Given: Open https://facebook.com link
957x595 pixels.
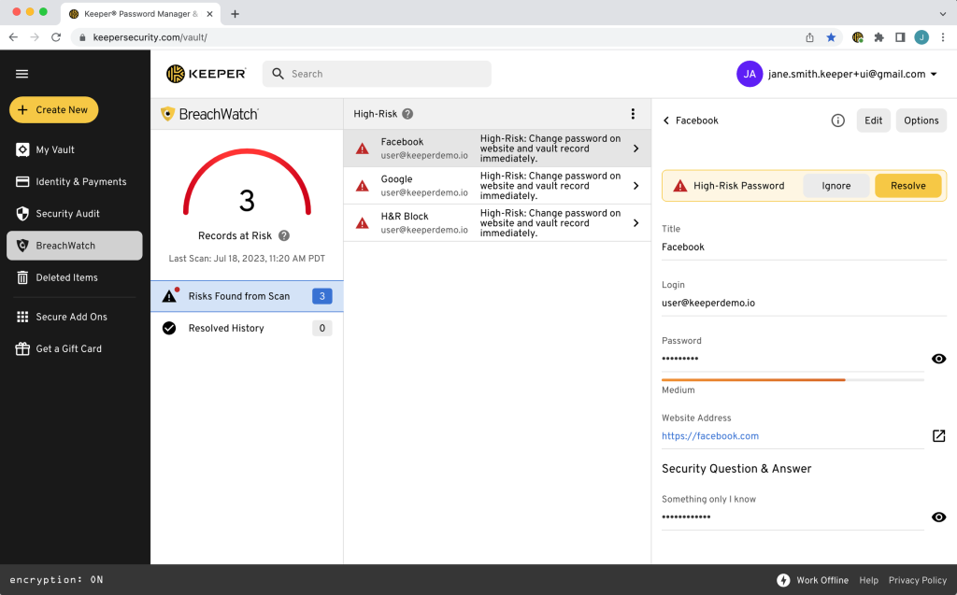Looking at the screenshot, I should click(710, 435).
